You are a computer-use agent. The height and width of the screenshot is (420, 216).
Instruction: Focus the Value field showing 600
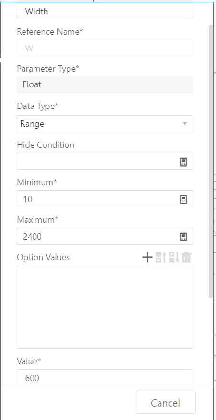[104, 377]
